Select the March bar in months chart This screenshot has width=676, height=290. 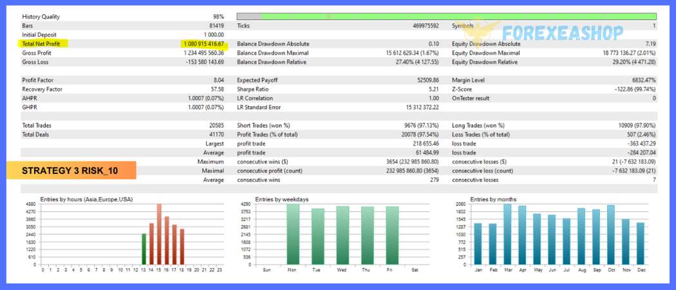click(x=507, y=234)
